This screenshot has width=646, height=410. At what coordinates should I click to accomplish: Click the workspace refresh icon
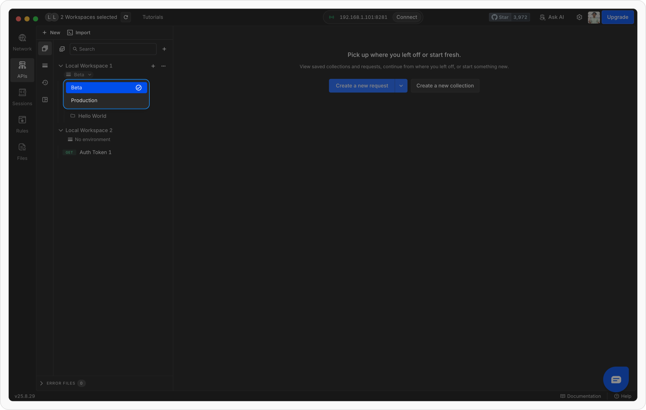(126, 17)
